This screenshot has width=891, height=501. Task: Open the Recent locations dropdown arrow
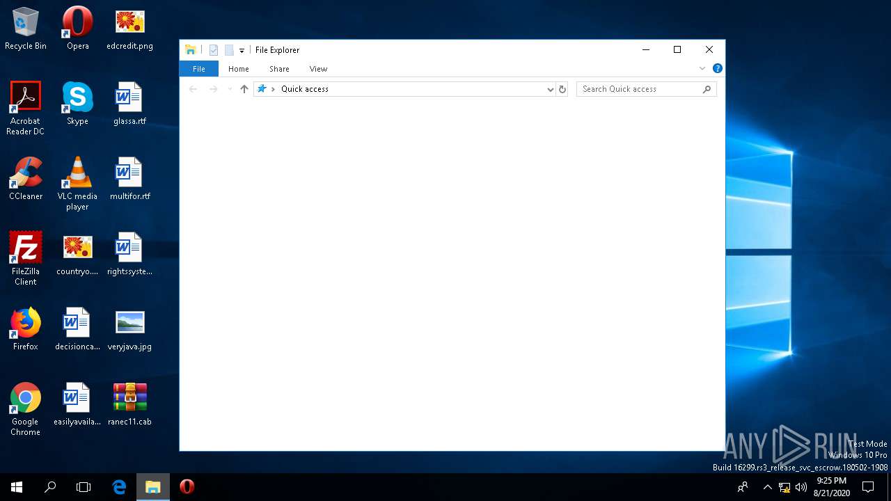coord(230,89)
